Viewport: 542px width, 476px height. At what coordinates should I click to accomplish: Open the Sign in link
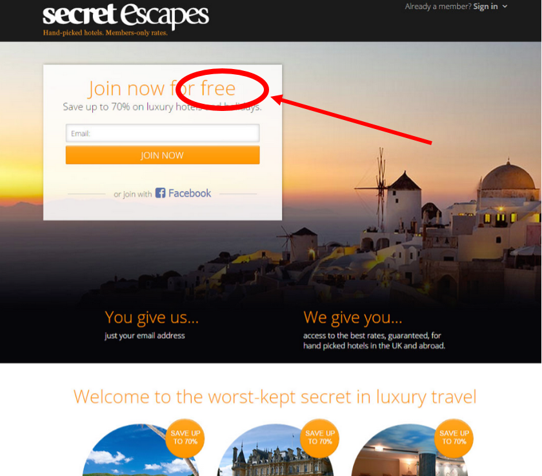[x=485, y=6]
